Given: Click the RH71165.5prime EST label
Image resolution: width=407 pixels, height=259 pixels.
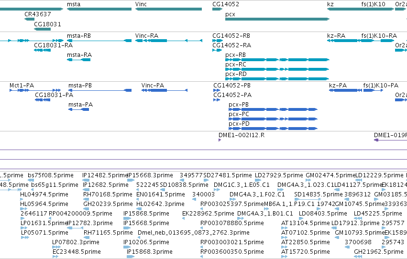Looking at the screenshot, I should point(108,233).
